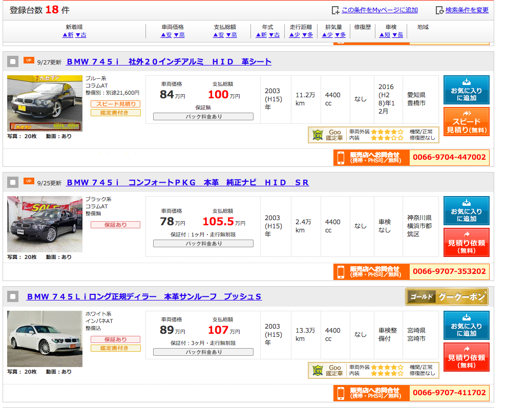Check the box for BMW 745i 社外20インチアルミ listing

coord(13,61)
